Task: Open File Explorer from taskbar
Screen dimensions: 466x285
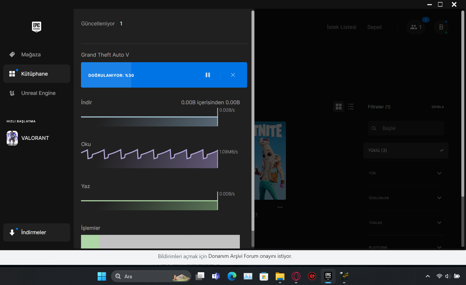Action: (280, 276)
